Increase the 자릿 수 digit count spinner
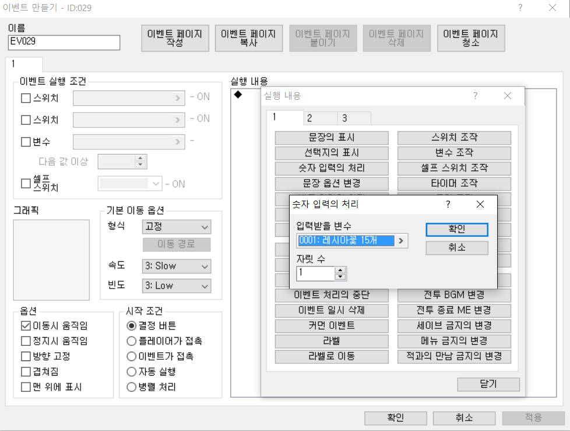 tap(341, 269)
